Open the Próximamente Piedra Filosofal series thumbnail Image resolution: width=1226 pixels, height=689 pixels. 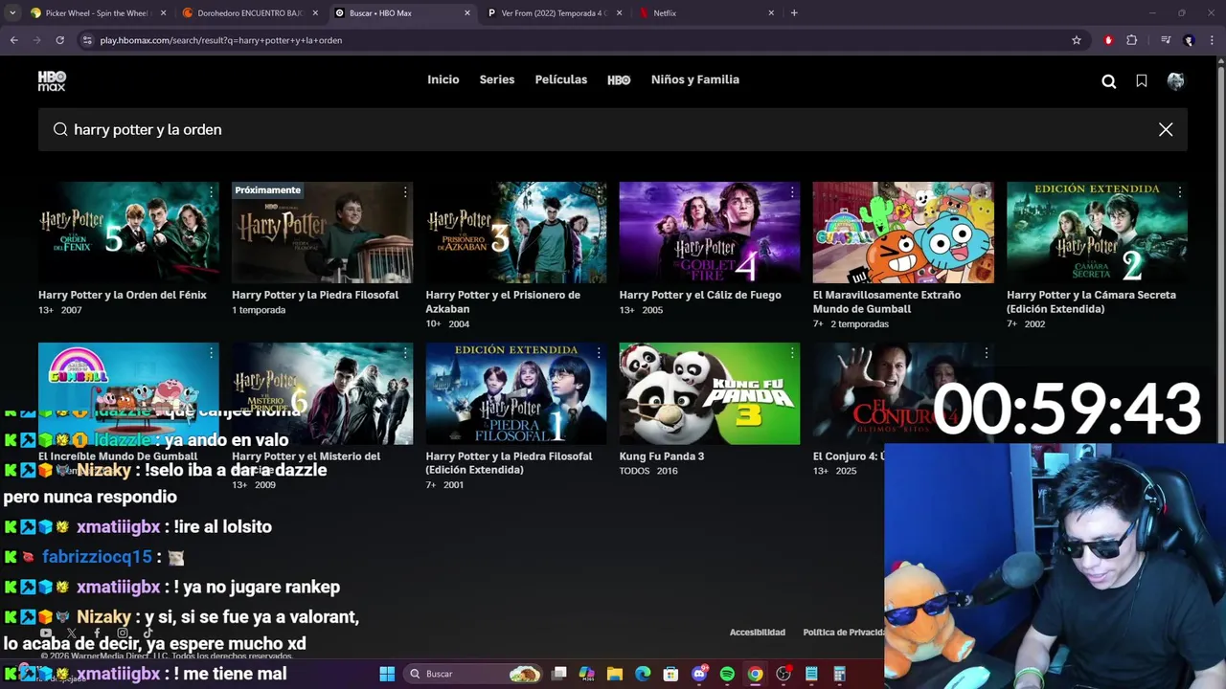point(322,233)
